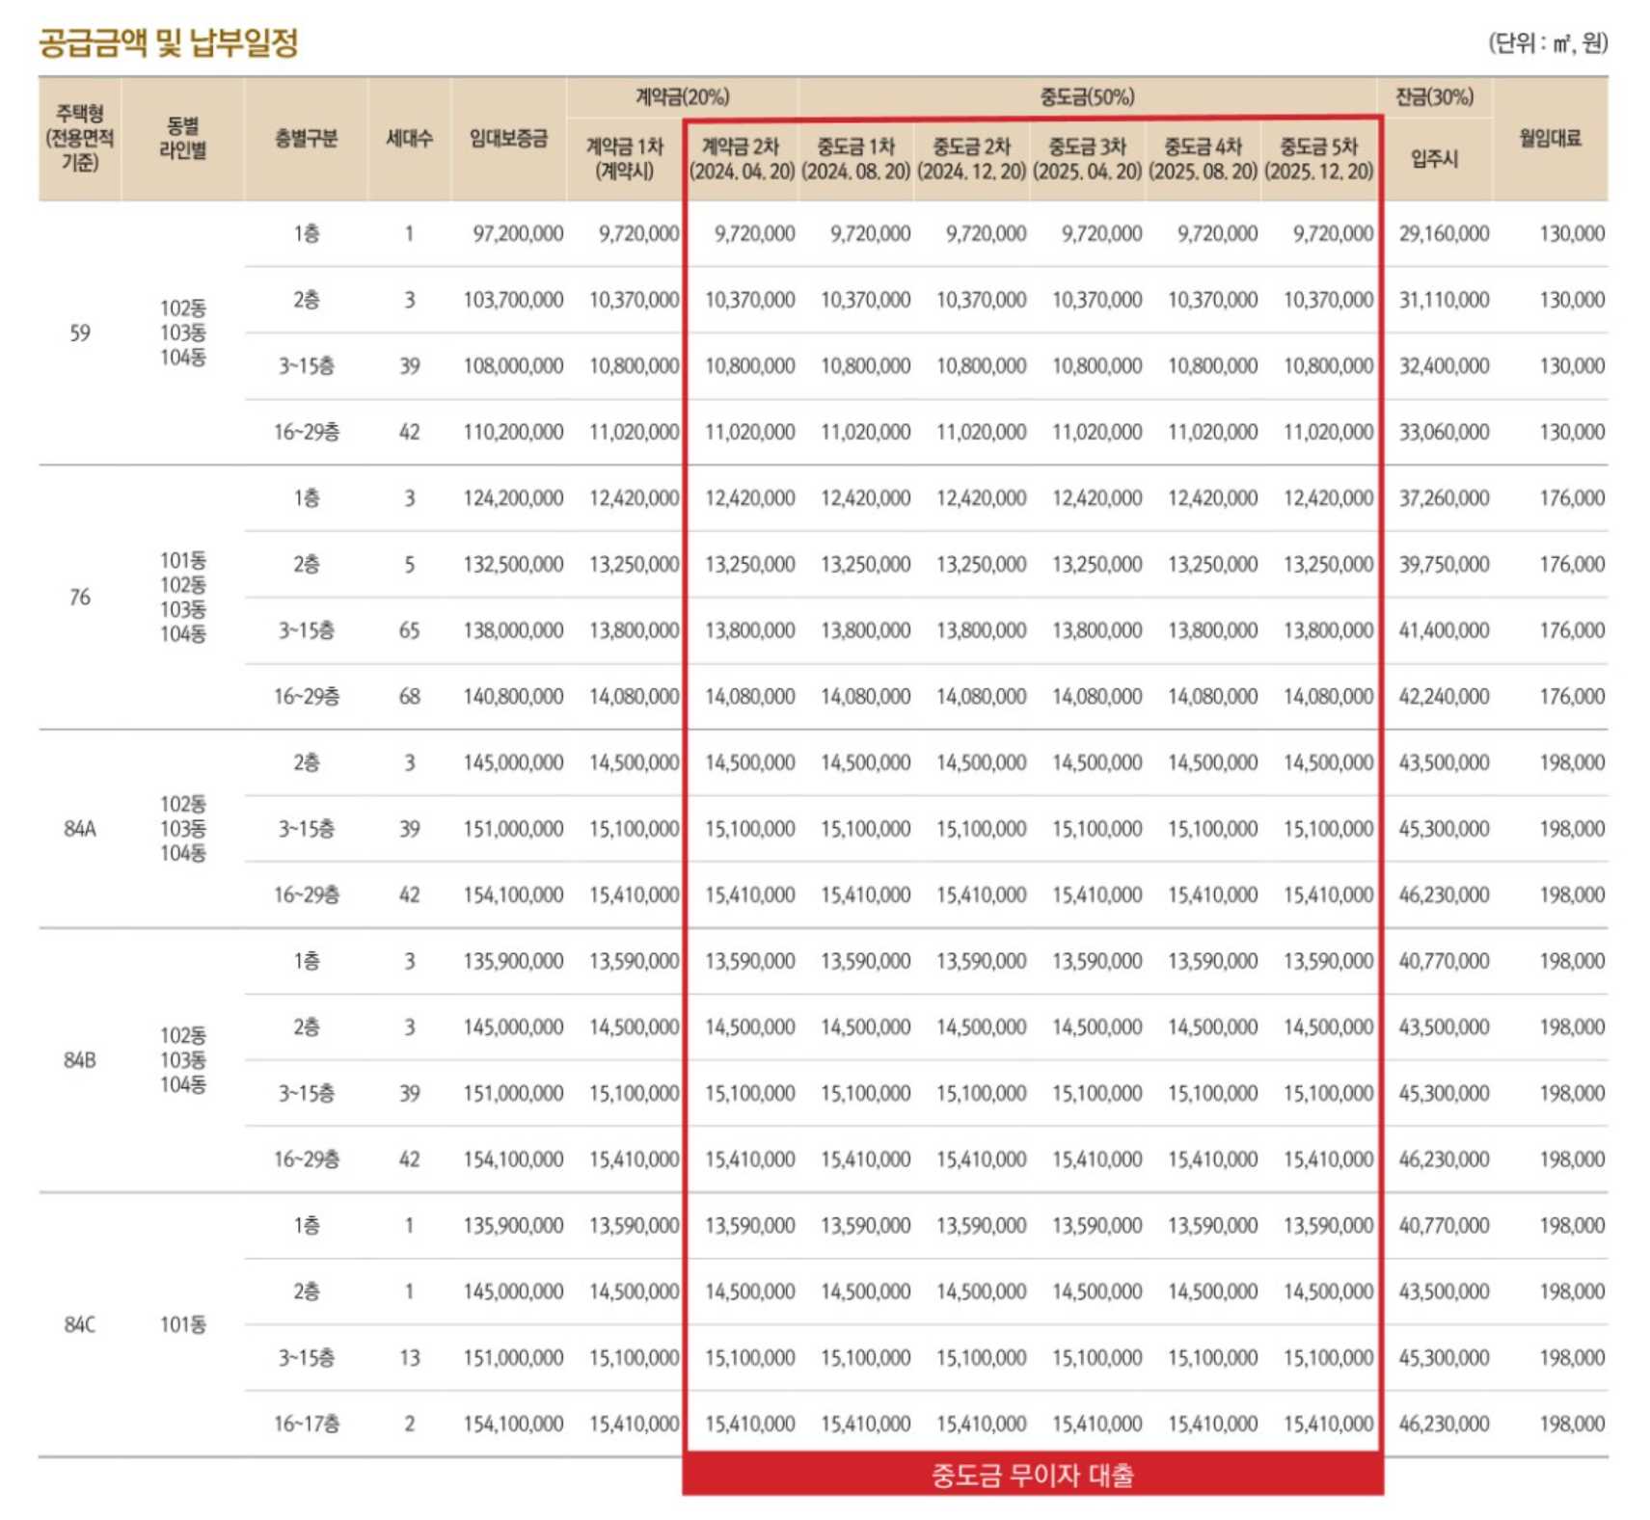This screenshot has height=1520, width=1650.
Task: Click 135,900,000 in the 84C 1층 row
Action: tap(513, 1226)
